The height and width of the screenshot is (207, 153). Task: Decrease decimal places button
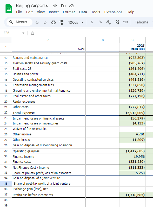click(108, 22)
